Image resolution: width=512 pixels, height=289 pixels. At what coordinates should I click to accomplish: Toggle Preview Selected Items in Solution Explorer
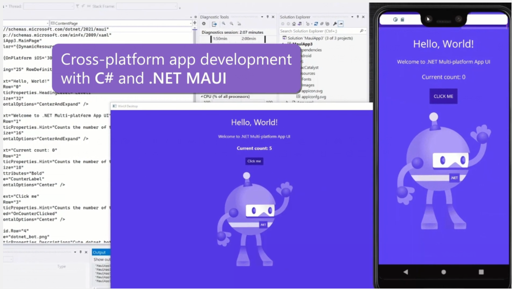(x=340, y=24)
